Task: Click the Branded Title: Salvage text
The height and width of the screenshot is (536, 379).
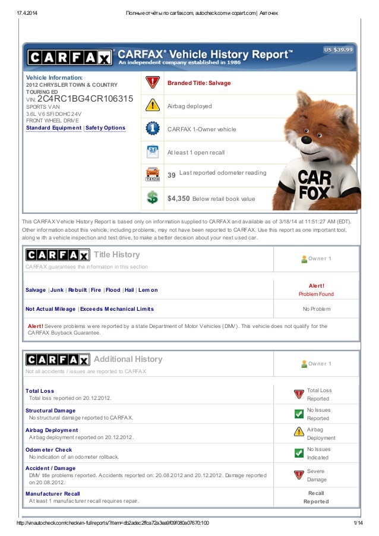Action: tap(199, 83)
